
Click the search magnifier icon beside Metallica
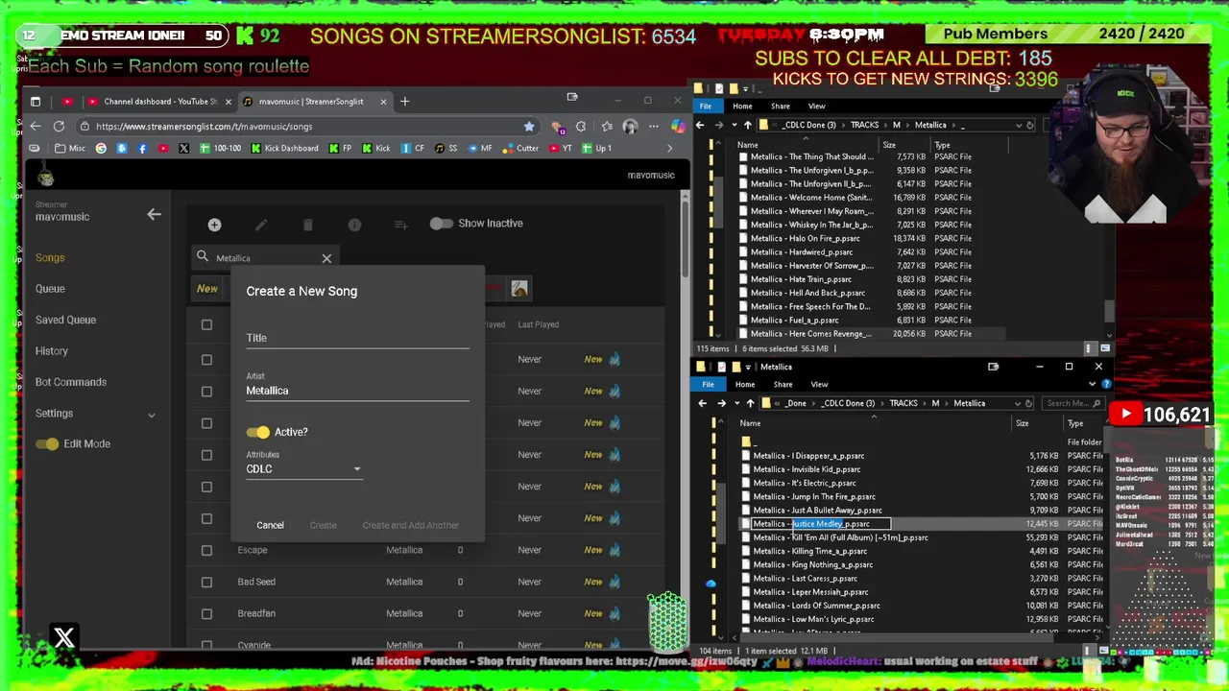tap(203, 257)
